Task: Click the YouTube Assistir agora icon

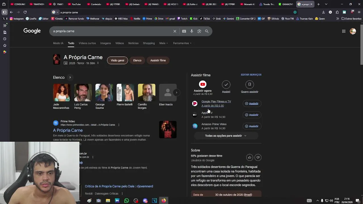Action: [202, 84]
